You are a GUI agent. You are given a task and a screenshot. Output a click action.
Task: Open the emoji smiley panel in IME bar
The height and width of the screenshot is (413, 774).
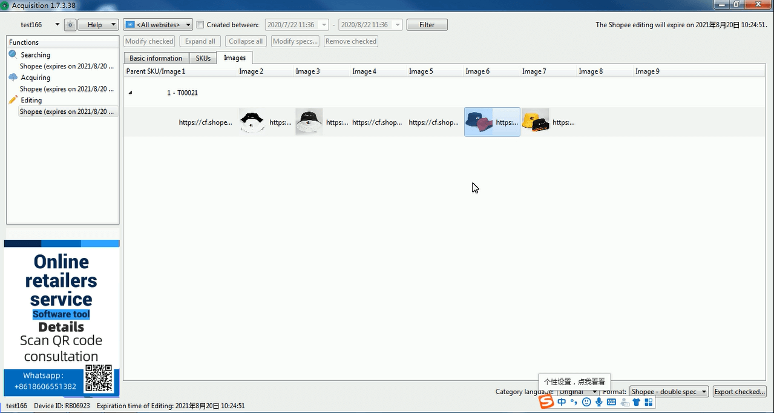pos(586,402)
